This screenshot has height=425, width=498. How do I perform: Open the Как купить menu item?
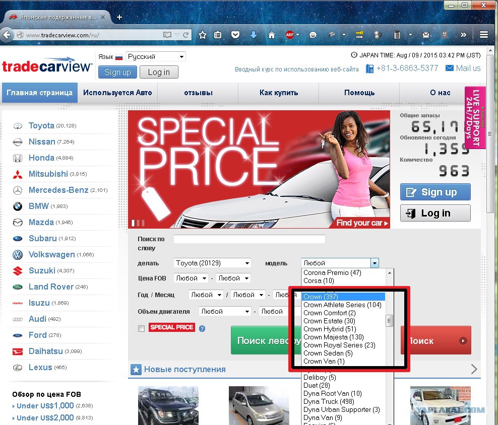(x=279, y=93)
